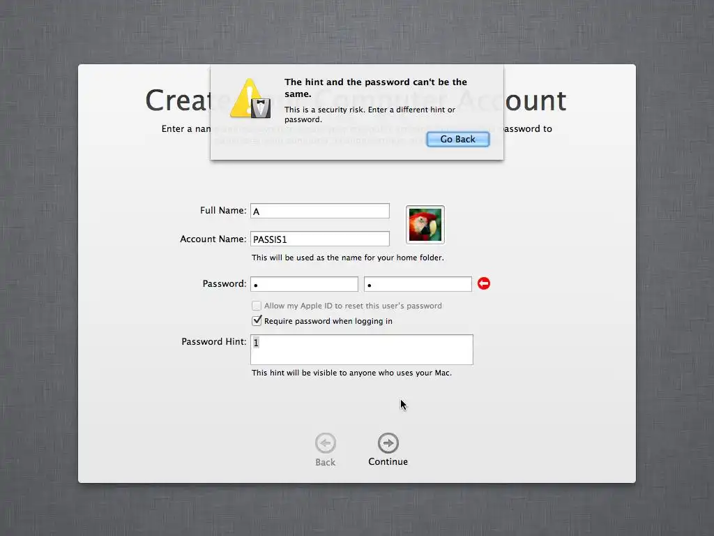
Task: Click the Password Hint text box
Action: click(x=362, y=350)
